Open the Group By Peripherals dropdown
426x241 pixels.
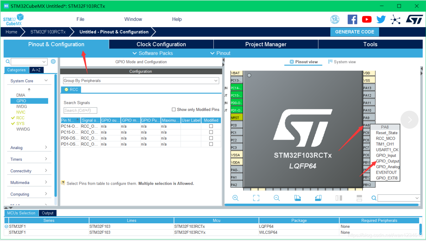coord(141,81)
